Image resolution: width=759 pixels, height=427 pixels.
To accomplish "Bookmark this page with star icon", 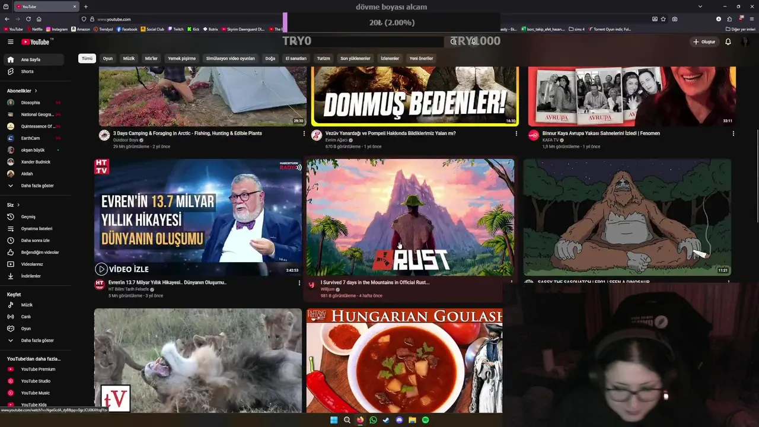I will pos(664,19).
